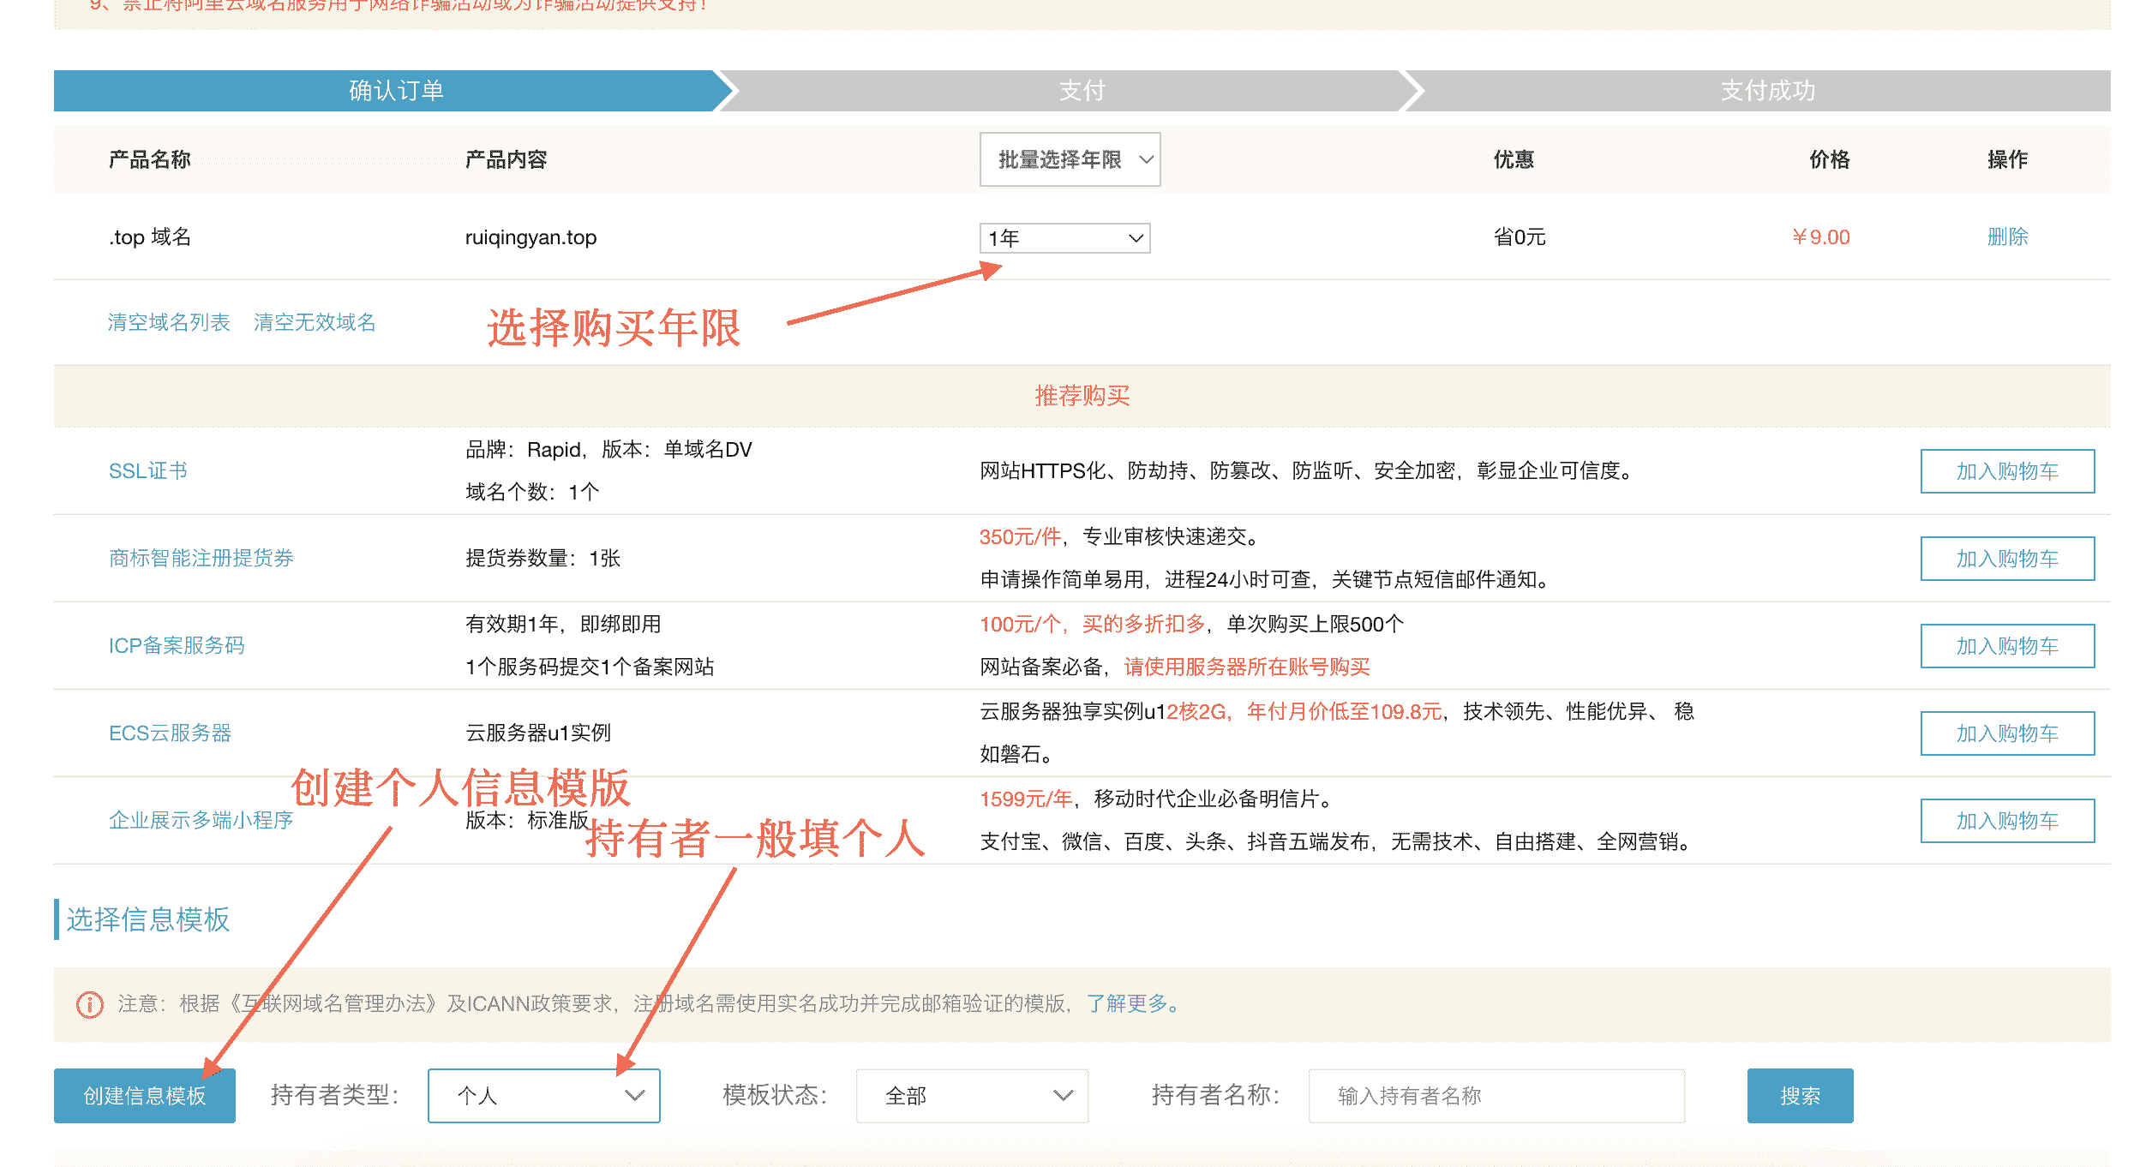Expand the 模板状态 全部 dropdown
The height and width of the screenshot is (1167, 2146).
[x=972, y=1095]
